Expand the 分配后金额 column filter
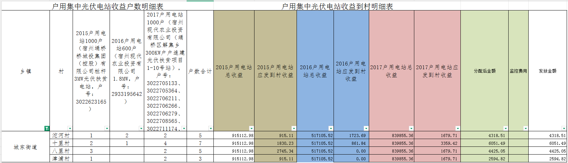 click(x=506, y=129)
